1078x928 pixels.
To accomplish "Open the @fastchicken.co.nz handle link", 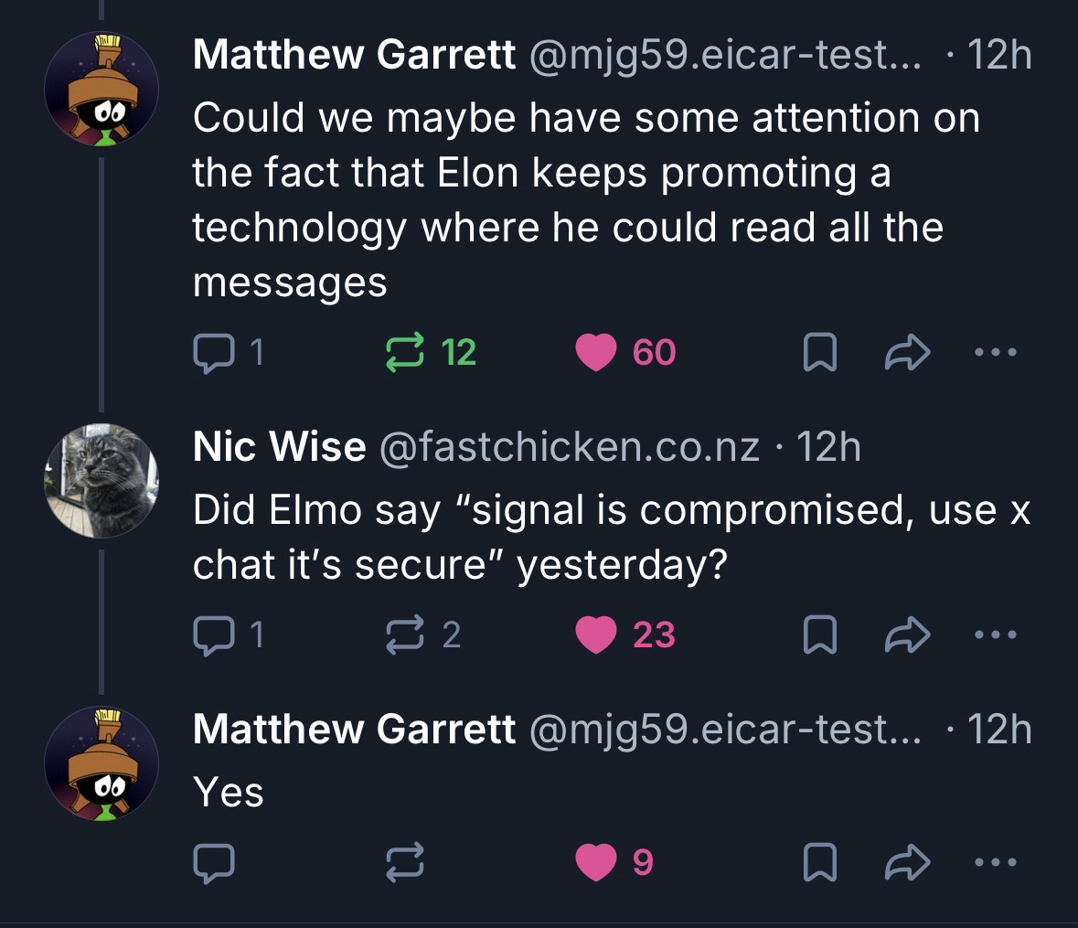I will (569, 447).
